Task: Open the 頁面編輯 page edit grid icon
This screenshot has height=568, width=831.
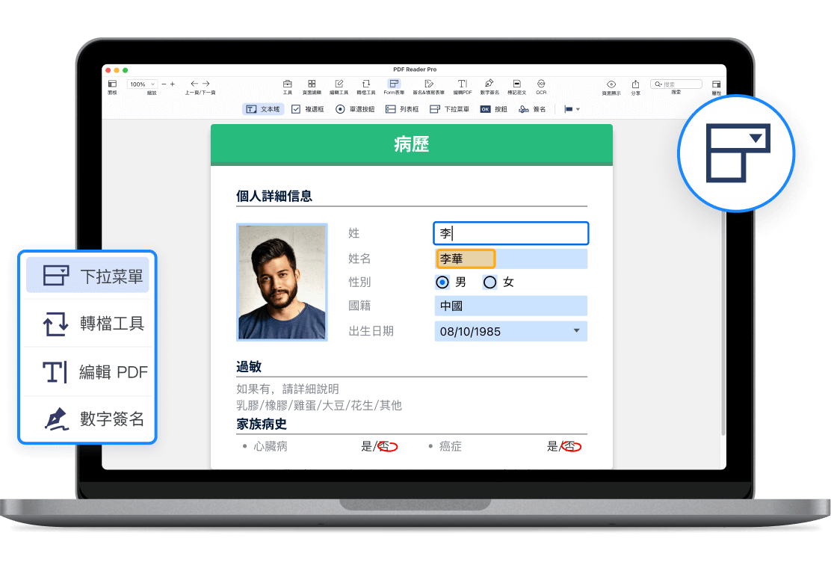Action: 312,84
